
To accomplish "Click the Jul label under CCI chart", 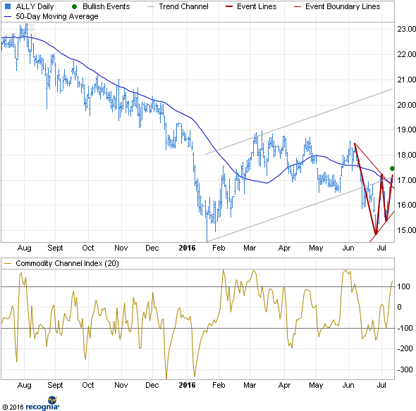I will pos(381,385).
